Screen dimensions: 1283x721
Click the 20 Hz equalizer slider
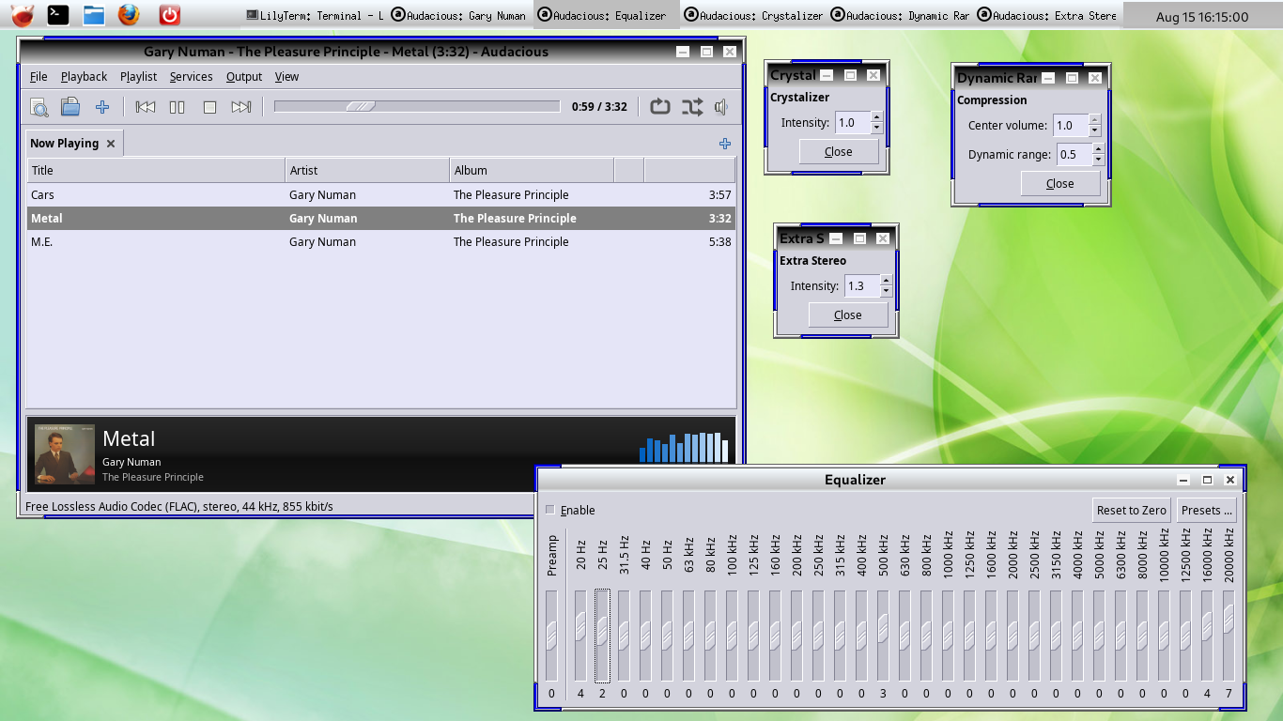pyautogui.click(x=580, y=636)
